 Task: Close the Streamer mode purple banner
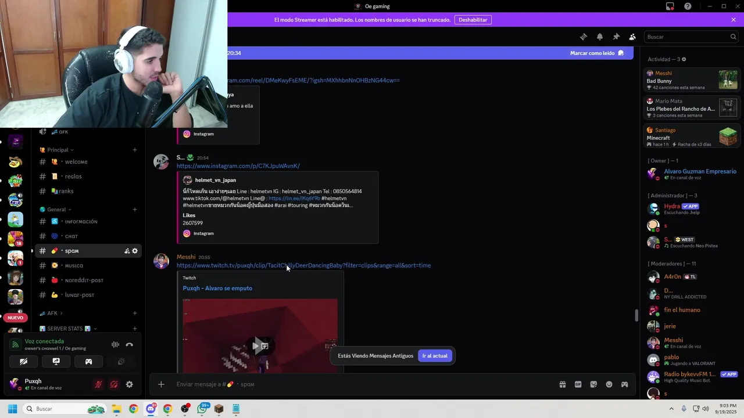point(734,20)
